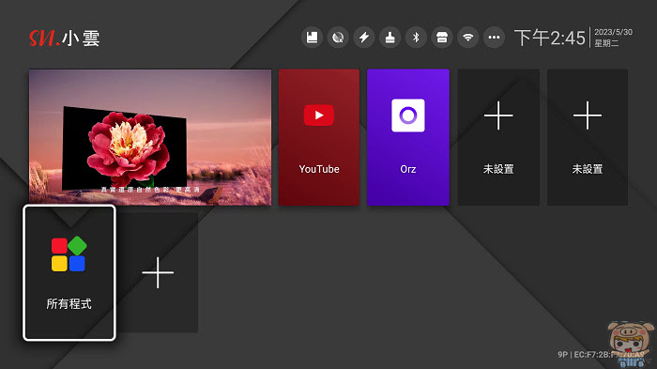Launch the YouTube app tile
Viewport: 657px width, 369px height.
coord(319,137)
